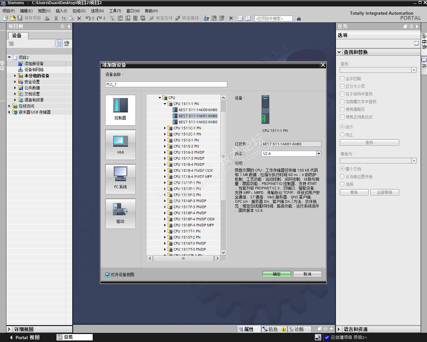Click the Redo arrow icon
Screen dimensions: 427x342
coord(99,18)
